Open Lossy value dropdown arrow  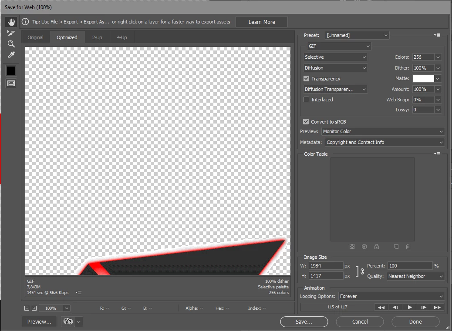coord(438,110)
